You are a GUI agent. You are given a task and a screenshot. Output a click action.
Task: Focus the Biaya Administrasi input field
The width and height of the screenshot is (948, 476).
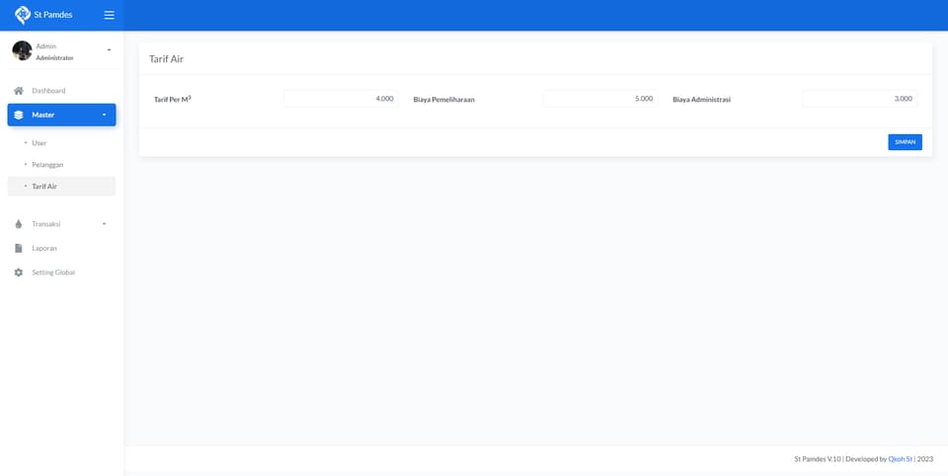tap(860, 99)
